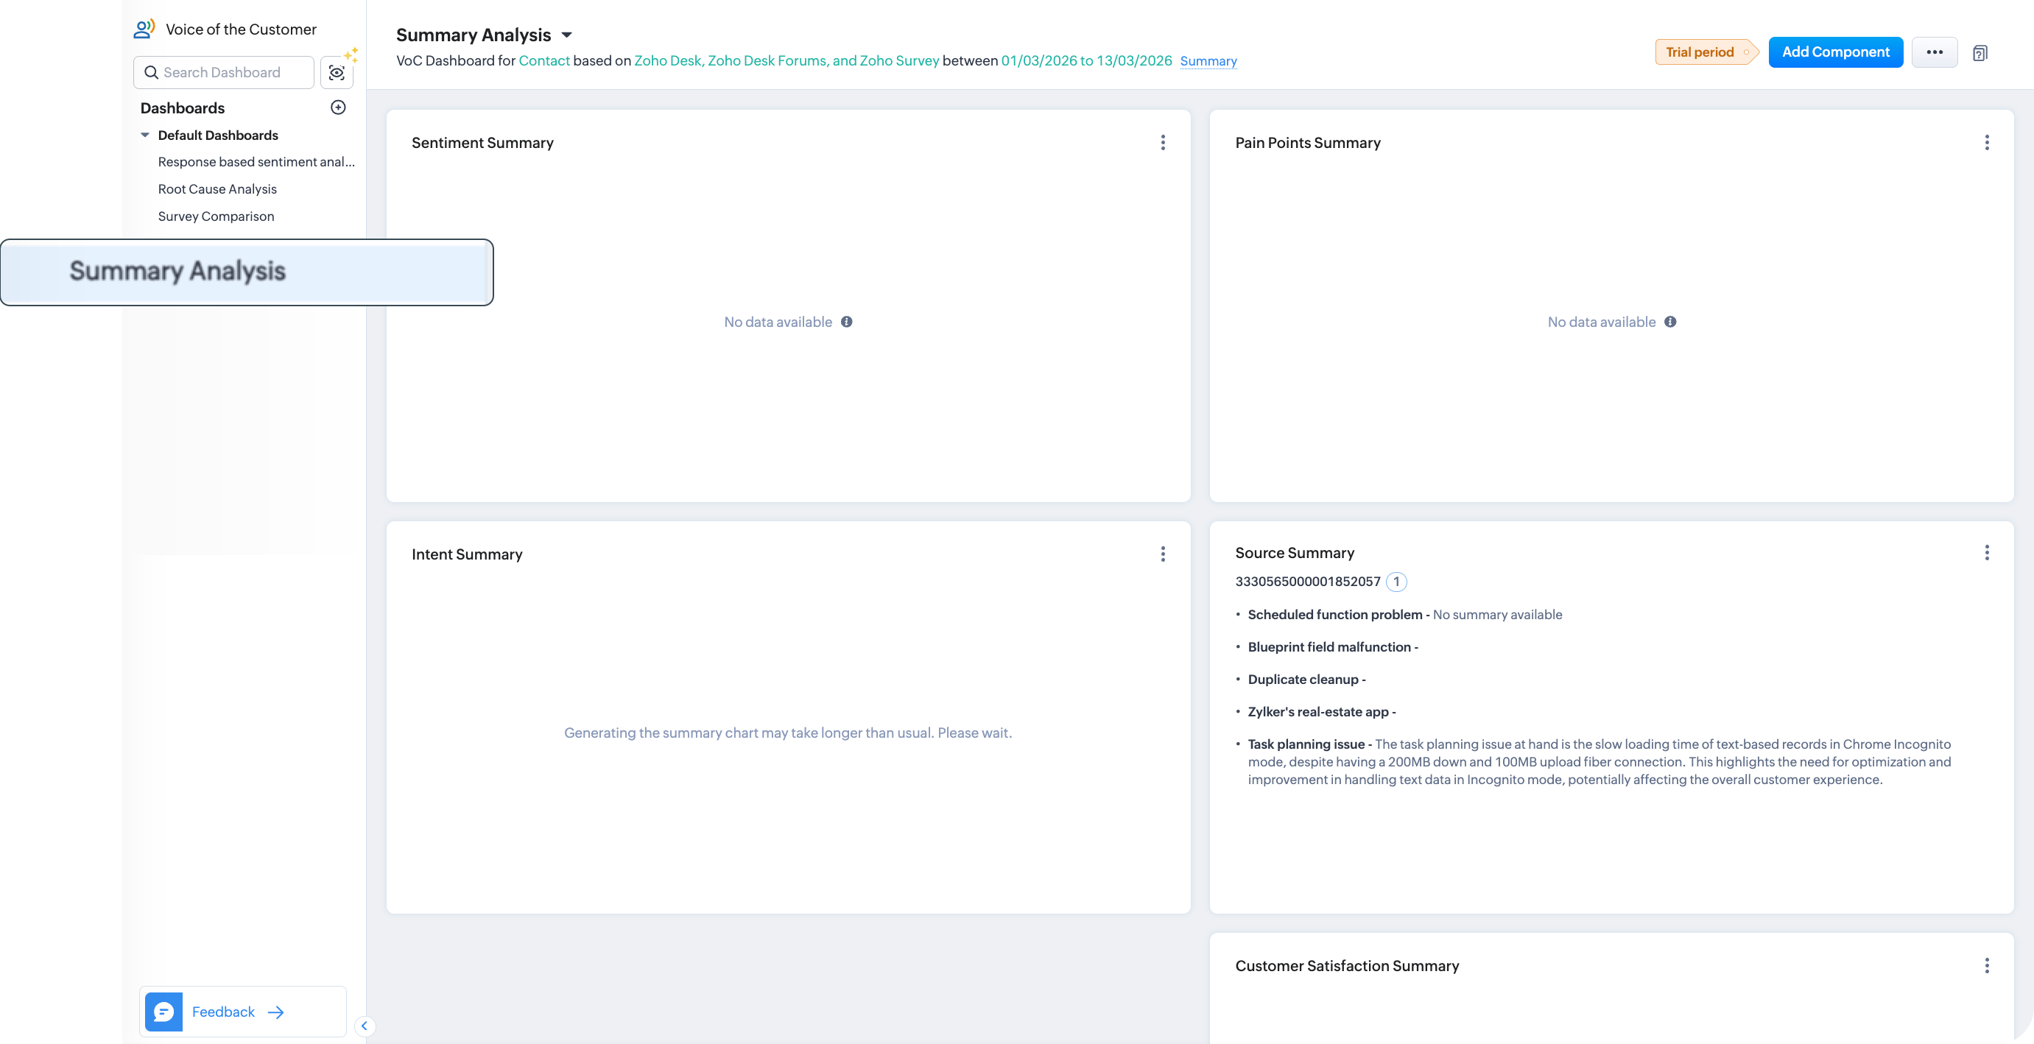
Task: Open Survey Comparison dashboard
Action: pos(216,216)
